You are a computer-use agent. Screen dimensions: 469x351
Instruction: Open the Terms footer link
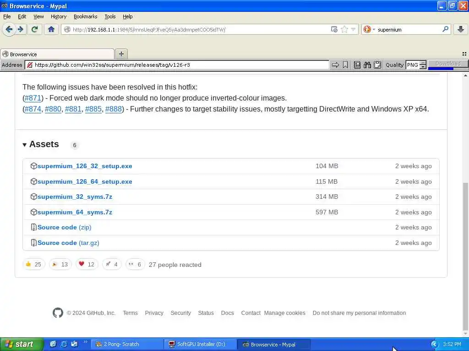pos(130,313)
